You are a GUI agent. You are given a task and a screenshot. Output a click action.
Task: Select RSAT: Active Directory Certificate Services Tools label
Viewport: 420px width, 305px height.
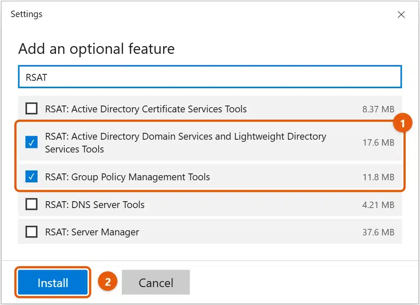[146, 109]
